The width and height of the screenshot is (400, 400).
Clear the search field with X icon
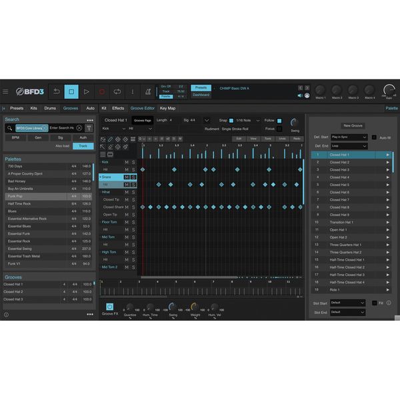[79, 128]
